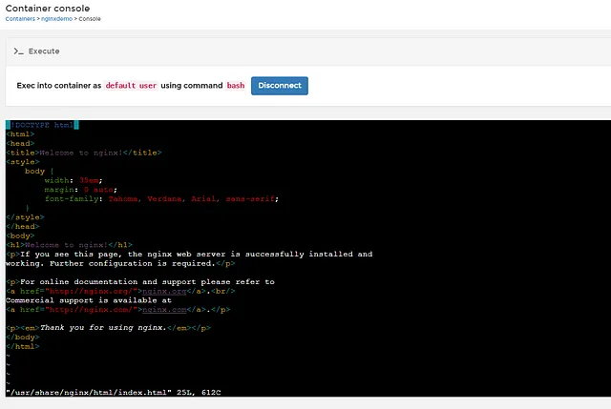Click the opening <head> tag line
The image size is (611, 409).
20,144
